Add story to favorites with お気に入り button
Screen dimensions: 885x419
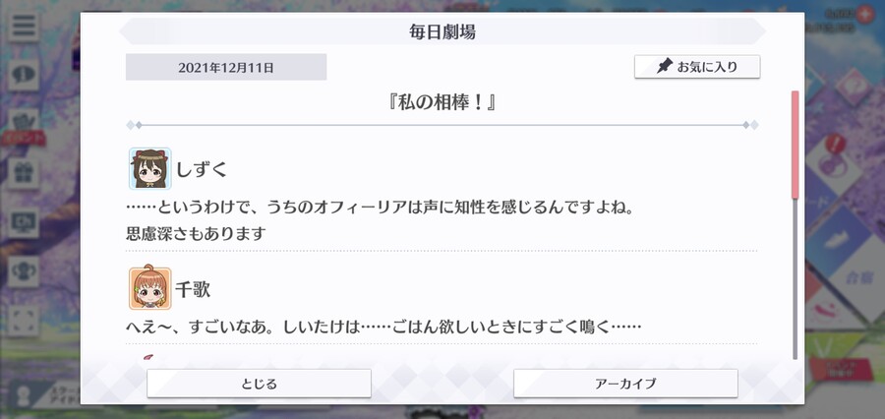[x=697, y=67]
